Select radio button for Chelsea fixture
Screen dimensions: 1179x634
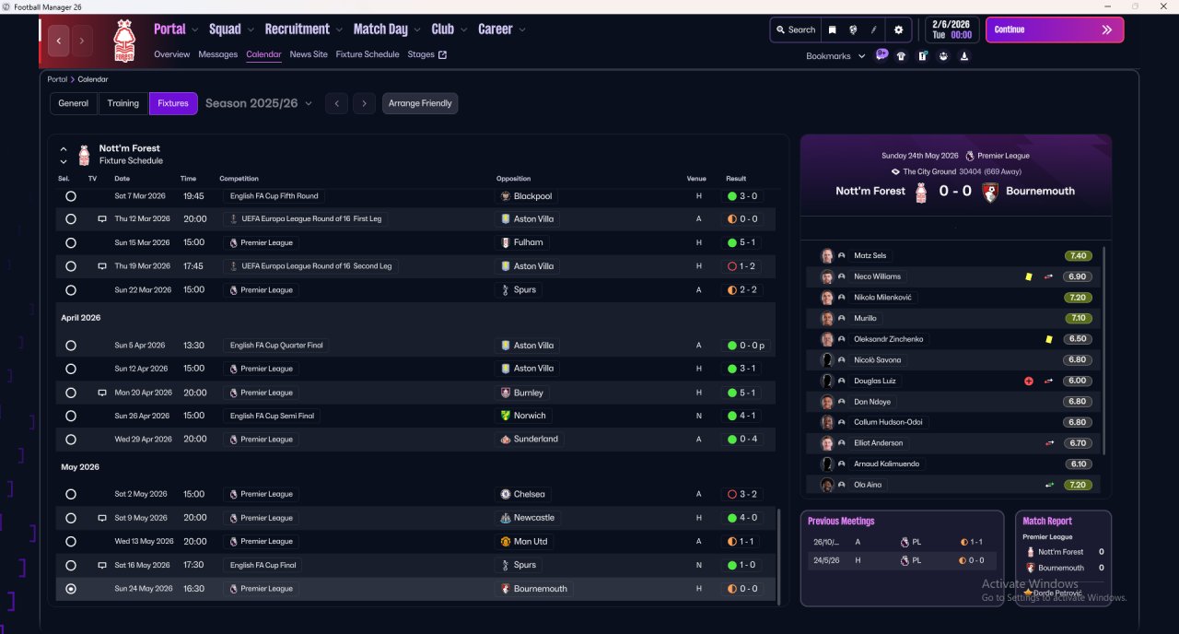click(71, 494)
